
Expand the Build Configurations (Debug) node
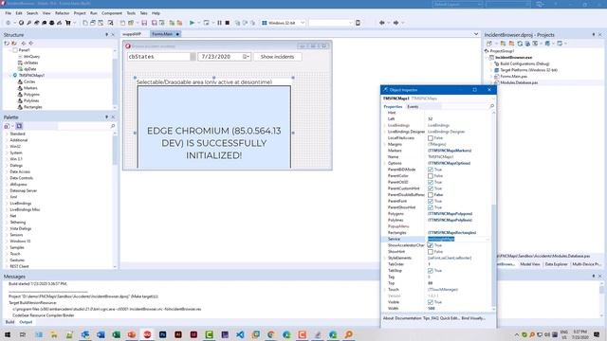(x=491, y=63)
